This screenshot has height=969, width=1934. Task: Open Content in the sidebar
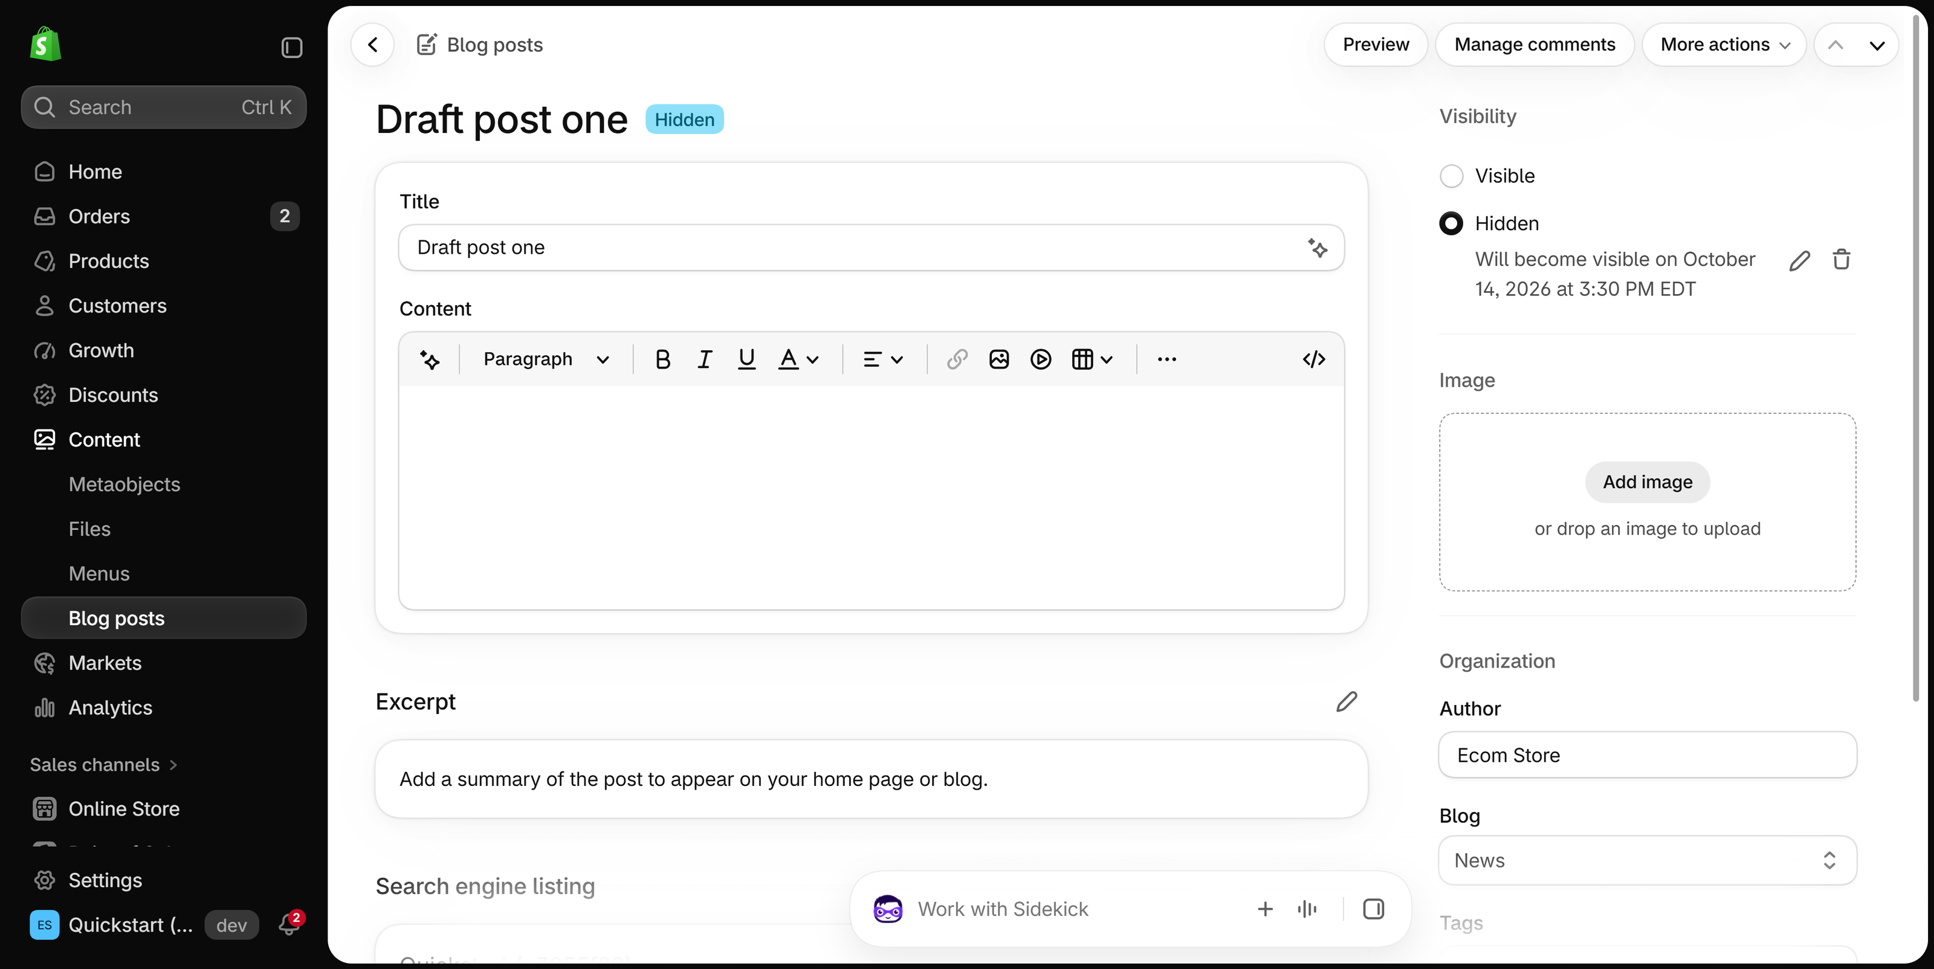pyautogui.click(x=164, y=440)
